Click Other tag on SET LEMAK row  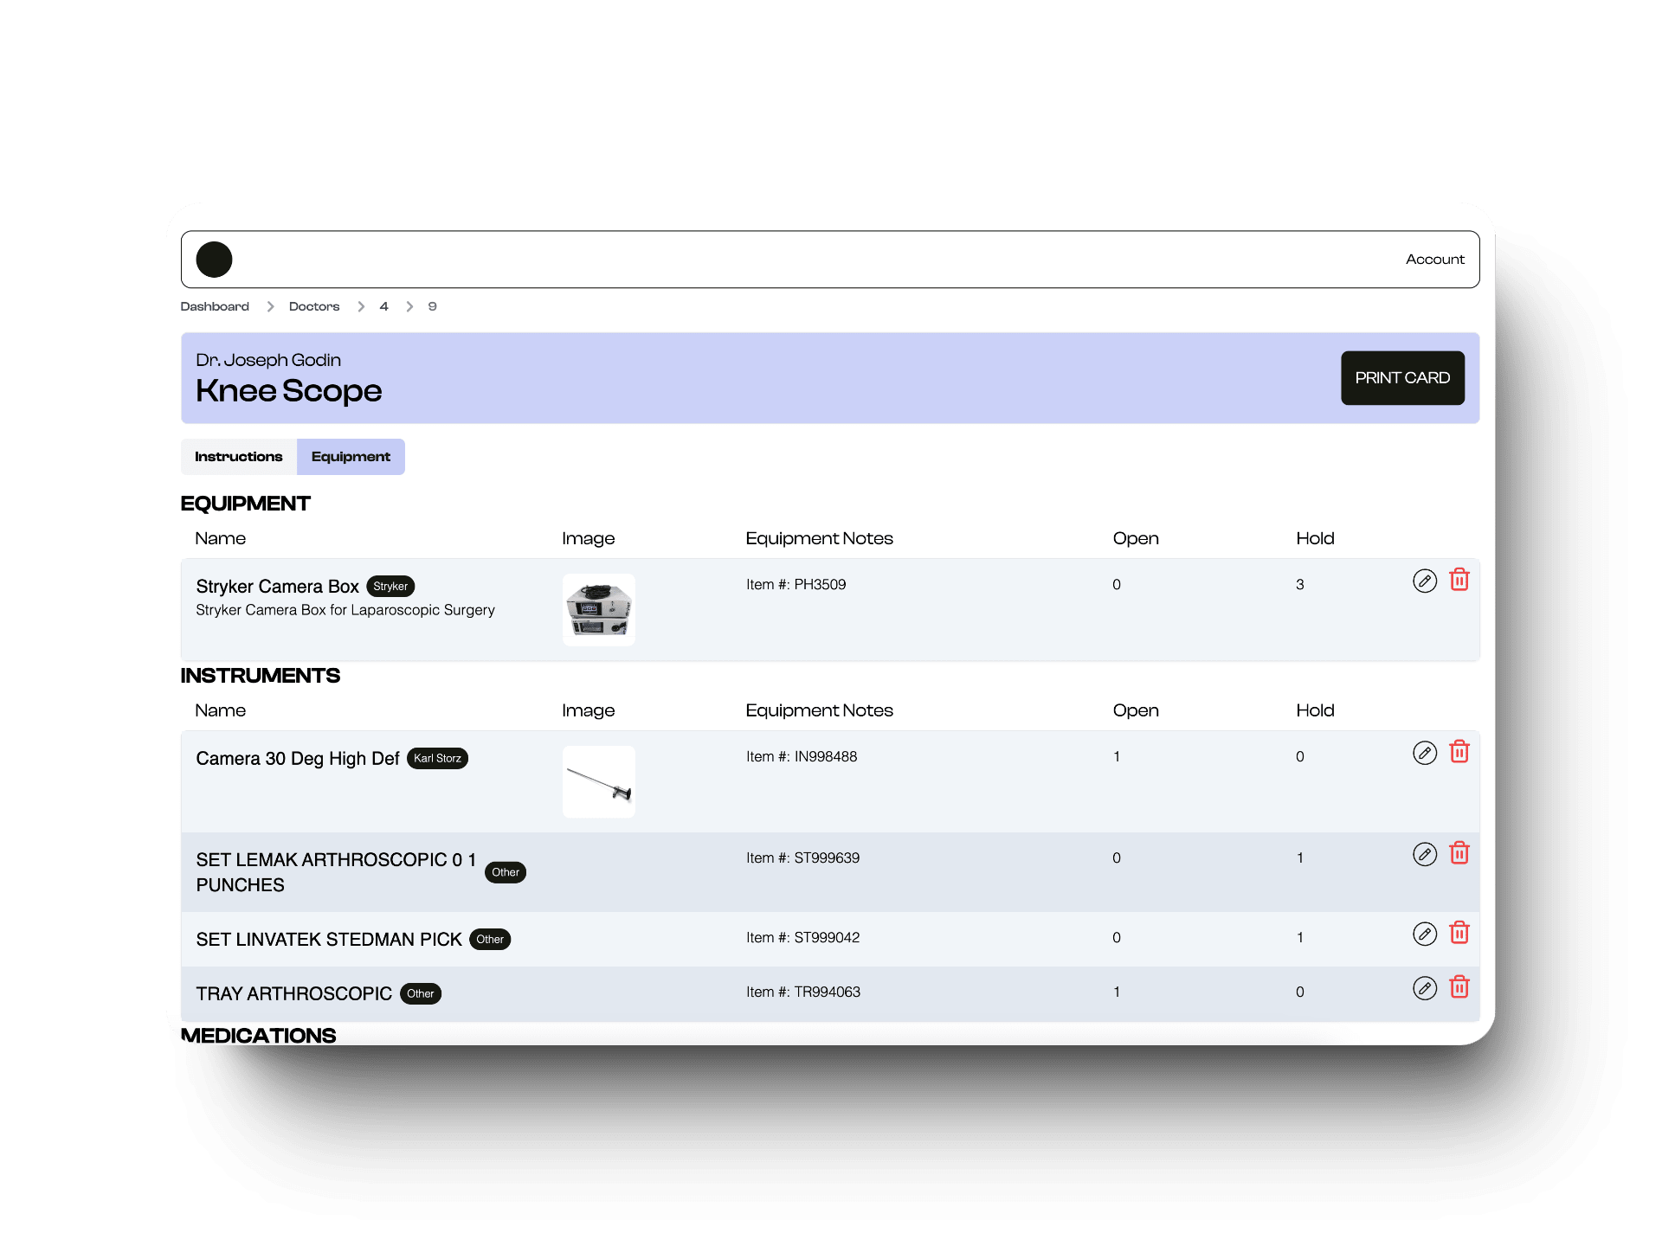pos(506,872)
